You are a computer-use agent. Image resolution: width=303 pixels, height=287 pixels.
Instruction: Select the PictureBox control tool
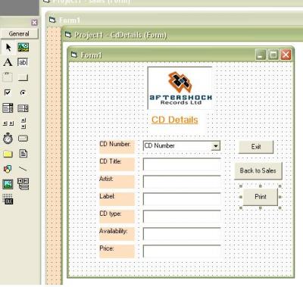click(x=23, y=47)
